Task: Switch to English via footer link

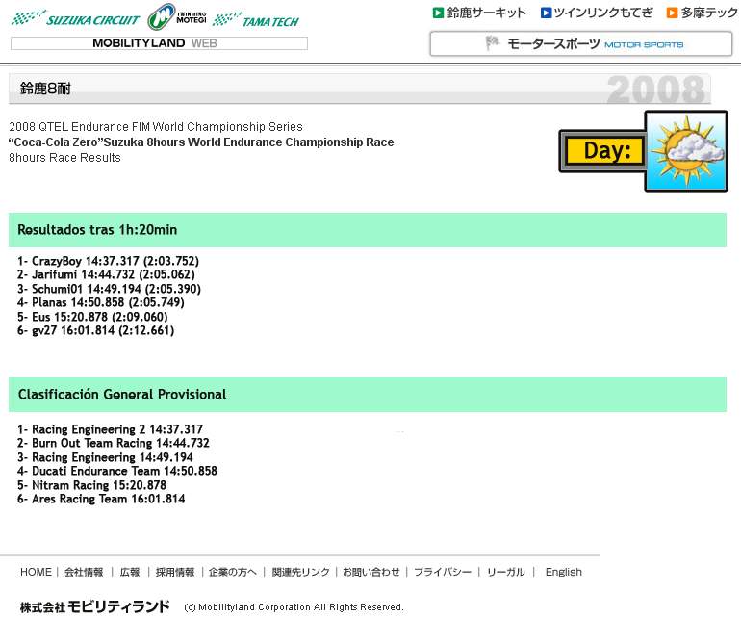Action: point(563,572)
